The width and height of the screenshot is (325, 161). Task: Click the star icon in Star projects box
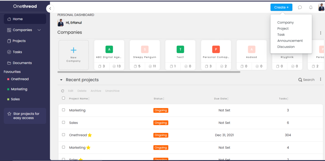pyautogui.click(x=9, y=114)
